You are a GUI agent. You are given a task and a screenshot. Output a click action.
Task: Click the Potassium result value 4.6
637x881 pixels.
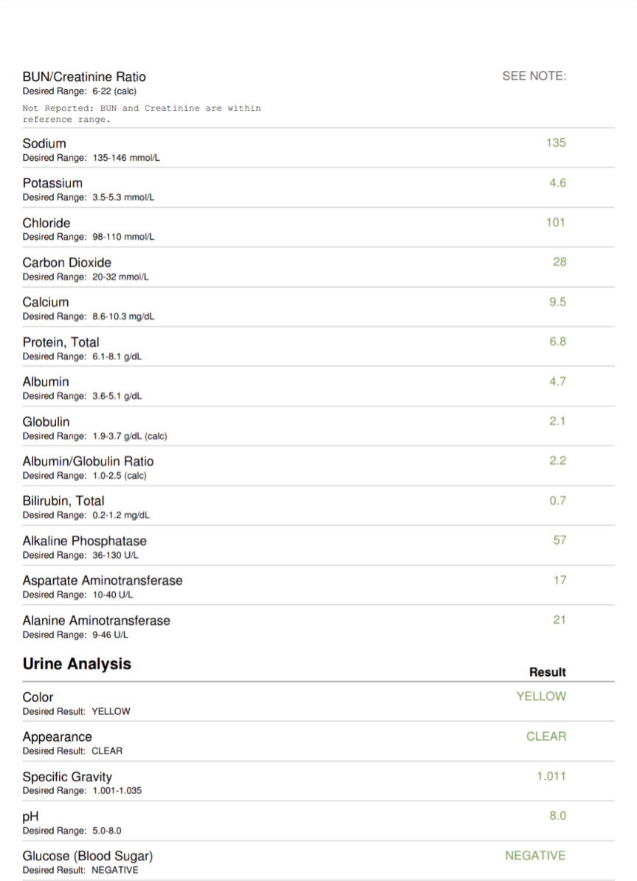(557, 182)
